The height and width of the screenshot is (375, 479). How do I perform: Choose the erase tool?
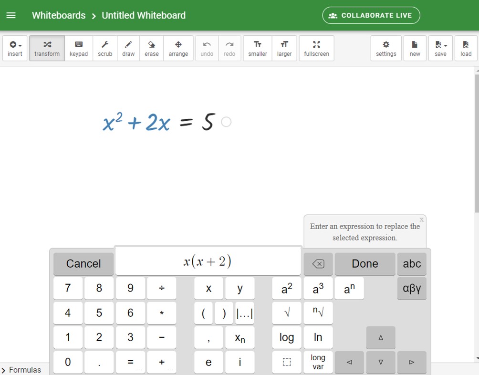point(152,48)
